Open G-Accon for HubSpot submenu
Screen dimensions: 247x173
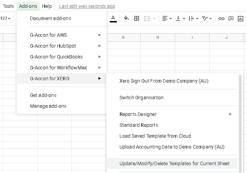pyautogui.click(x=62, y=46)
